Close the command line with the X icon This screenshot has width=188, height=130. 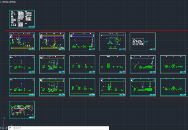(x=3, y=128)
